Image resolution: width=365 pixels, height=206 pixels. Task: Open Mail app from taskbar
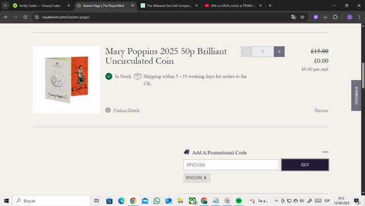(x=145, y=201)
